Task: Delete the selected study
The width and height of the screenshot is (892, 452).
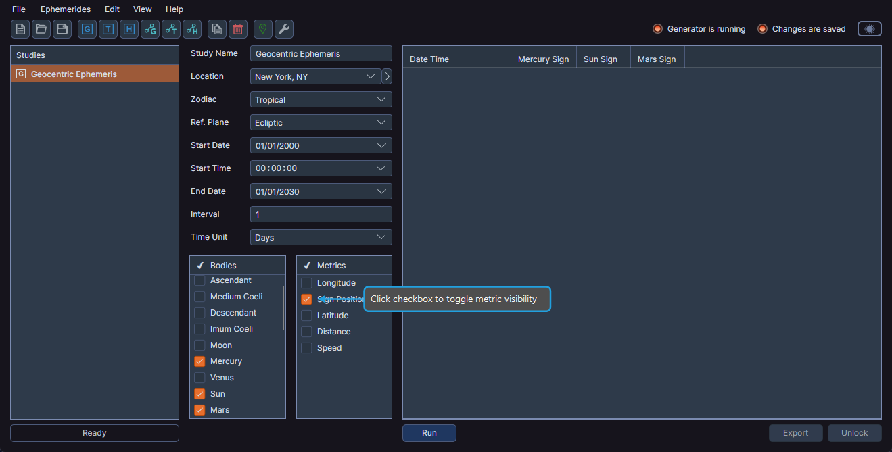Action: [x=237, y=29]
